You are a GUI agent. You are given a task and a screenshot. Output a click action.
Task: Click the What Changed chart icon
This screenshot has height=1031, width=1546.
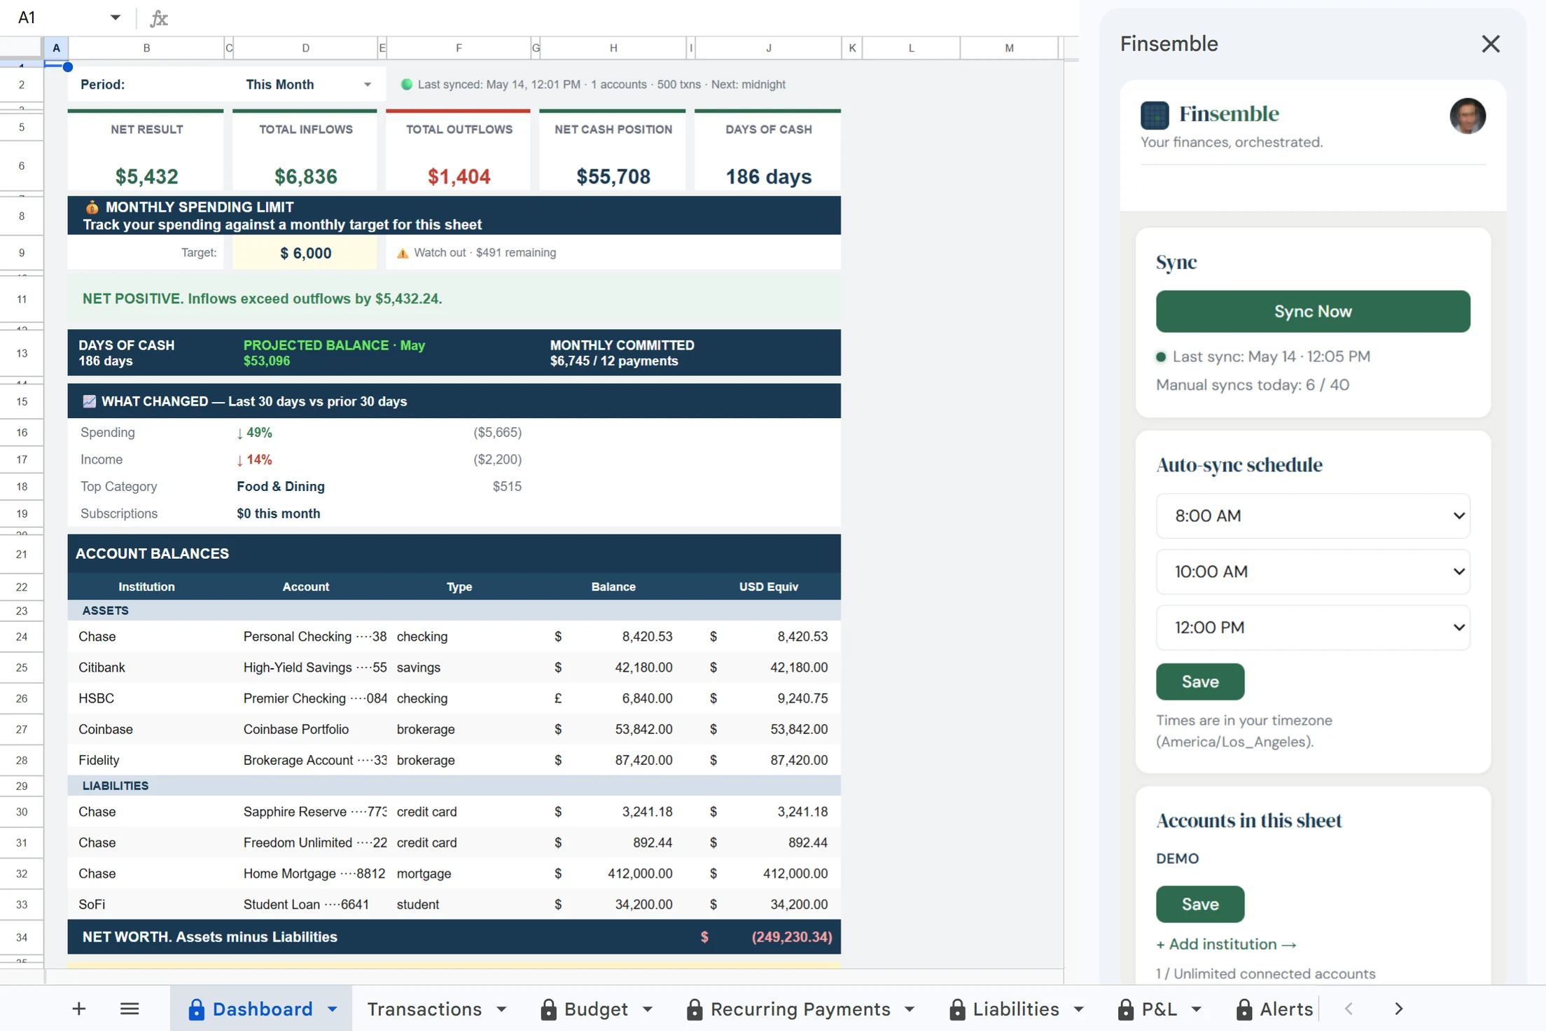click(89, 401)
